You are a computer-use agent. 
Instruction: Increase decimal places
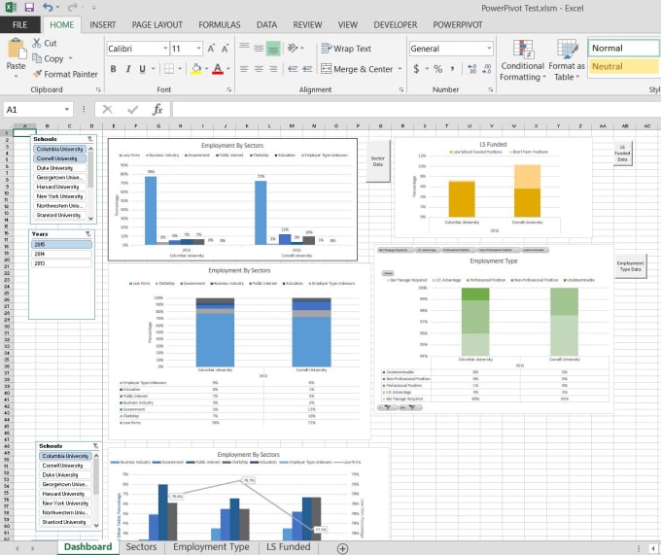(472, 69)
